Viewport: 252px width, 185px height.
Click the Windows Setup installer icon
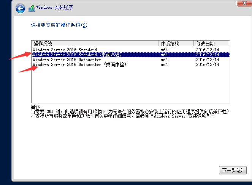(x=32, y=8)
